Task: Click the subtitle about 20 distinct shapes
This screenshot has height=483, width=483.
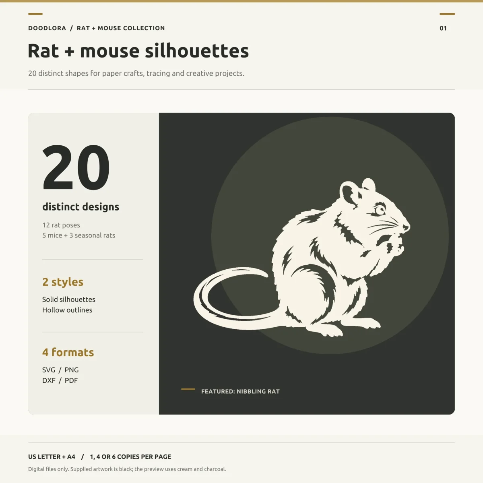Action: [x=136, y=73]
